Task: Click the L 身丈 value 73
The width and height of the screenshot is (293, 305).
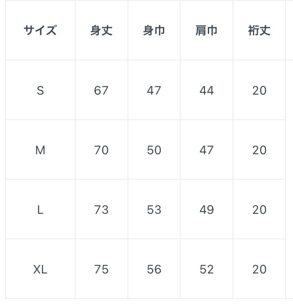Action: point(101,210)
